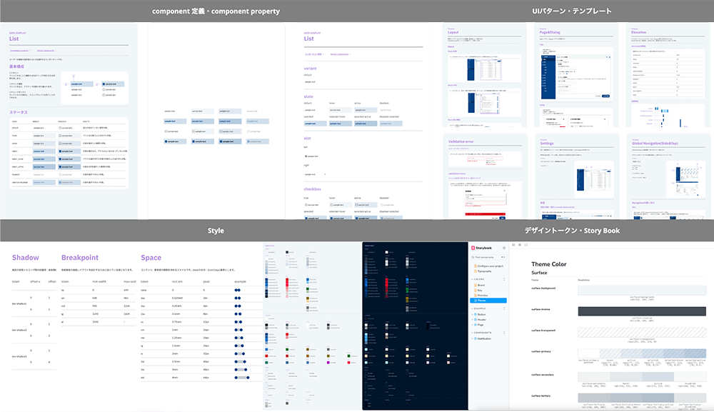Select the highlighted Theme item in sidebar
Image resolution: width=714 pixels, height=412 pixels.
[488, 301]
